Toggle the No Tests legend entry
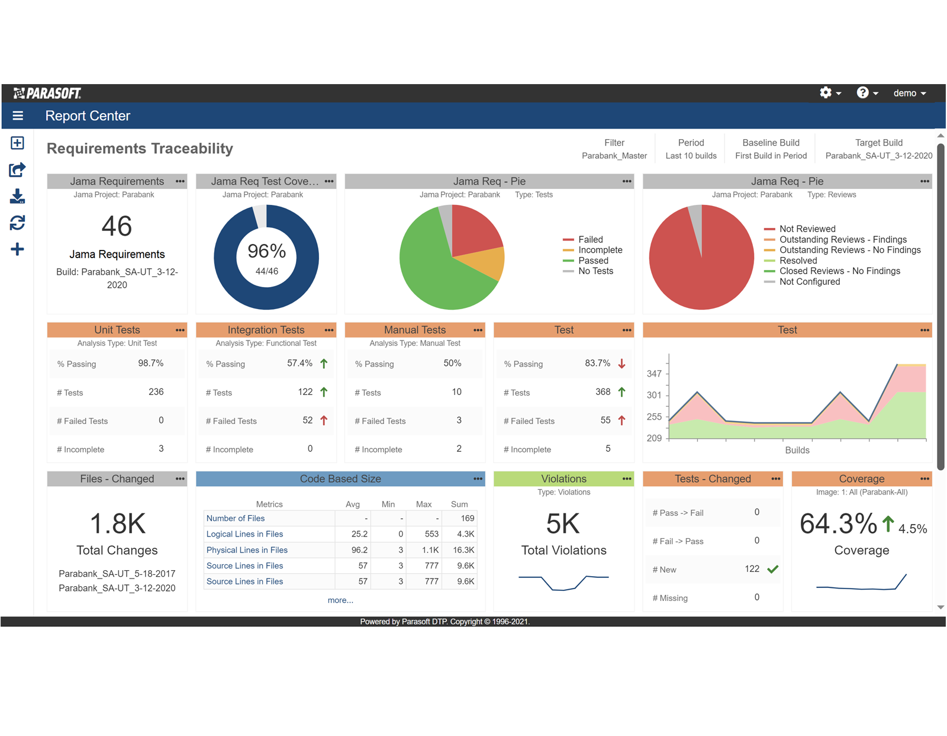947x736 pixels. 588,271
